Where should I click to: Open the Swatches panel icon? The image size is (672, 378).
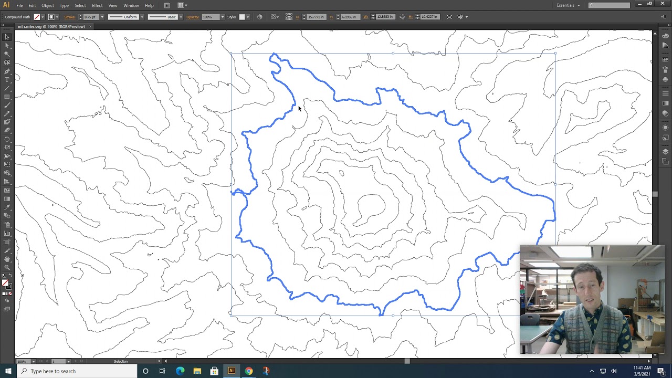(x=665, y=59)
